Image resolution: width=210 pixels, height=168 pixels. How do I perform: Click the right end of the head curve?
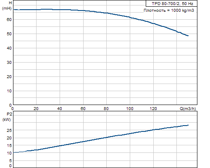click(x=188, y=36)
